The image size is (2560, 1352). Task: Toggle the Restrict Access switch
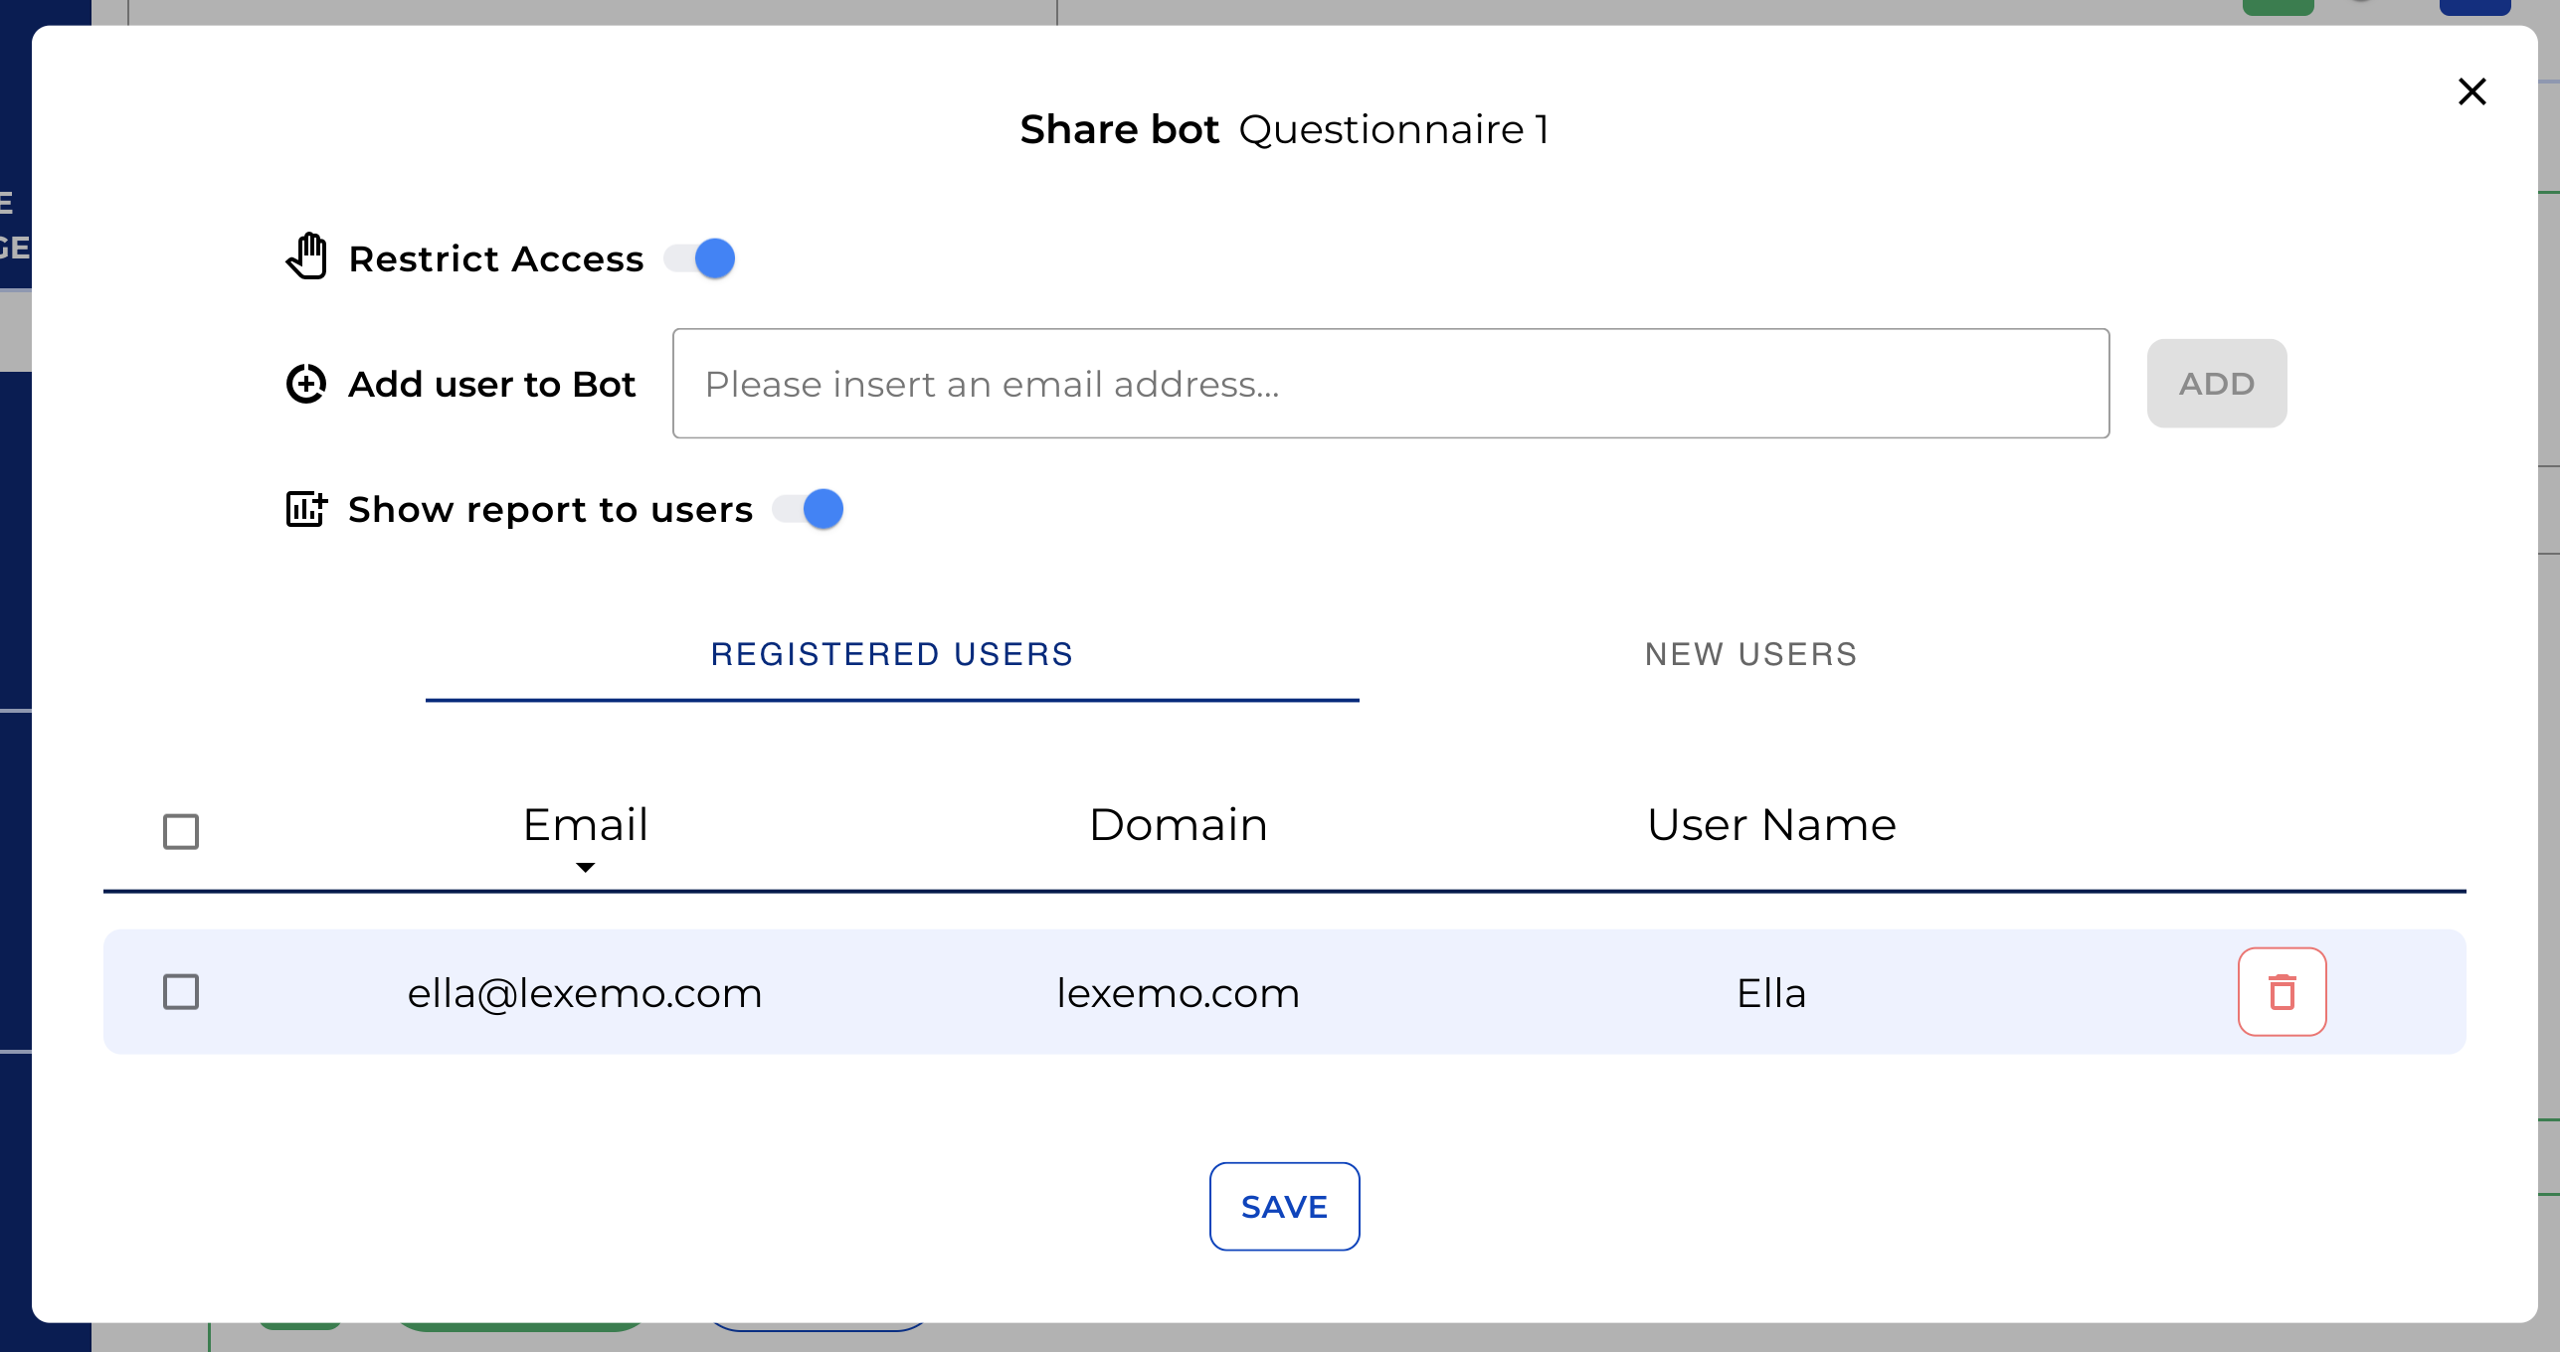tap(701, 258)
